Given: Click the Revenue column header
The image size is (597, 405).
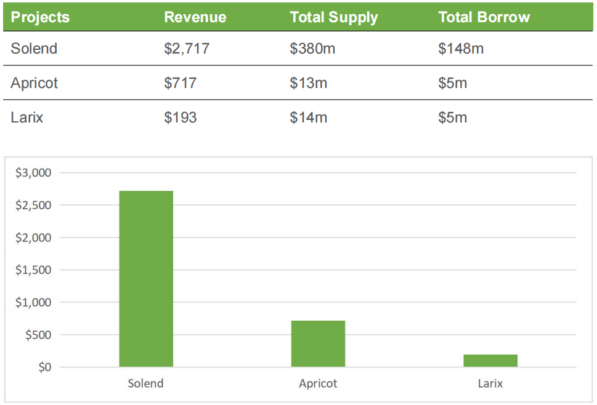Looking at the screenshot, I should click(x=195, y=17).
